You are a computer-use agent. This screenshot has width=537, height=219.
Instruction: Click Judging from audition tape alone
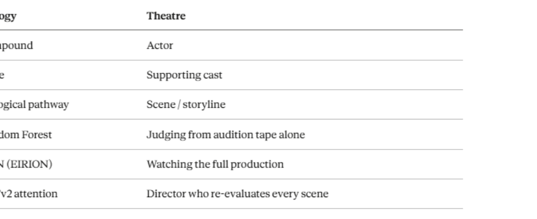pyautogui.click(x=226, y=135)
